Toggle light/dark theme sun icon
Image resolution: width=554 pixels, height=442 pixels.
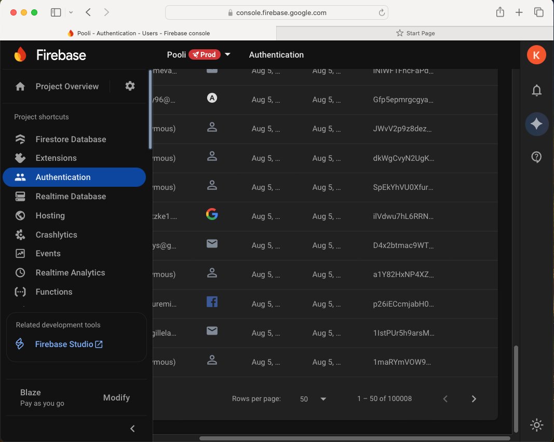click(536, 425)
